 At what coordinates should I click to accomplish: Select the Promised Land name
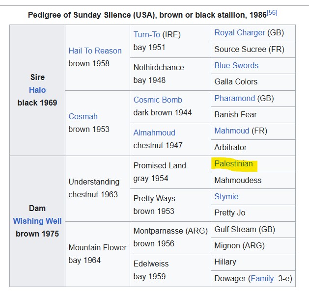(160, 165)
